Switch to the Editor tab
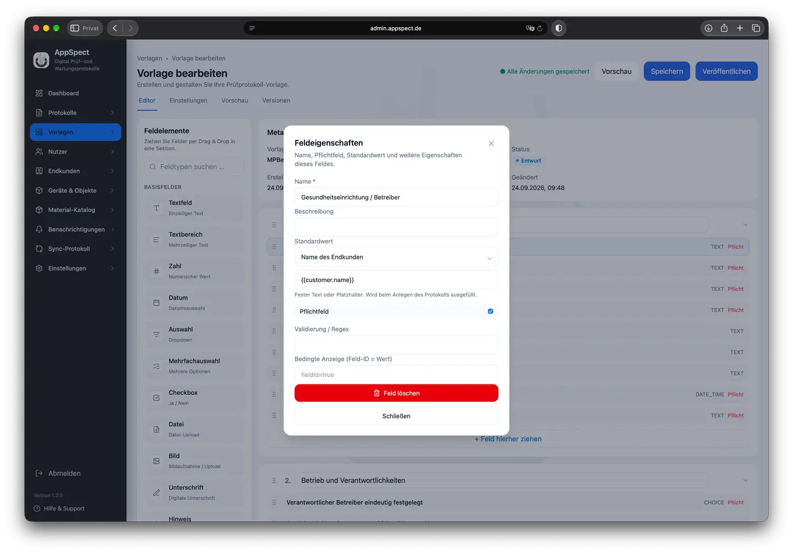Screen dimensions: 793x554 (147, 101)
